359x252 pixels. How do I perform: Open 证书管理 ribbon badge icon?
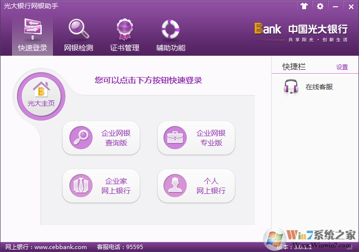125,29
